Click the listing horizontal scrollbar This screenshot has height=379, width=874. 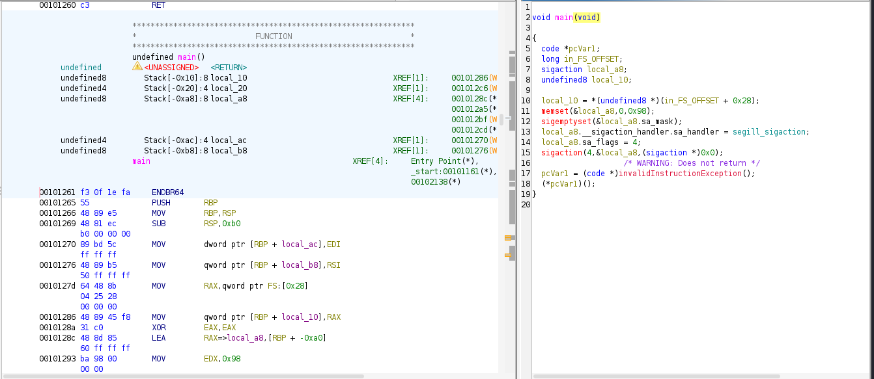coord(182,376)
